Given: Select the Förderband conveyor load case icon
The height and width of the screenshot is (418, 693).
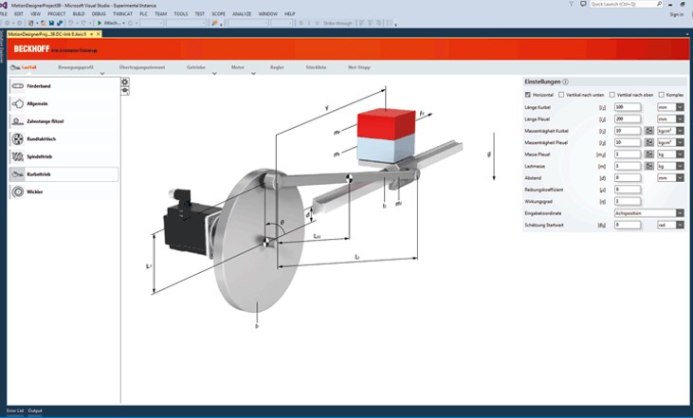Looking at the screenshot, I should pyautogui.click(x=18, y=86).
